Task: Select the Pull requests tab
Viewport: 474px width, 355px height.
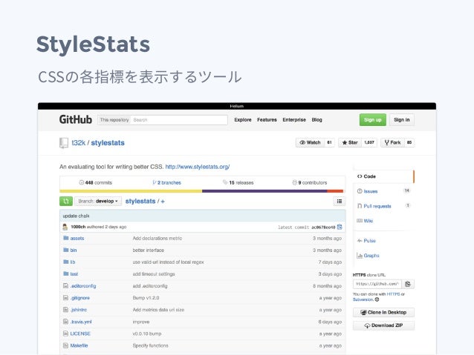Action: click(383, 206)
